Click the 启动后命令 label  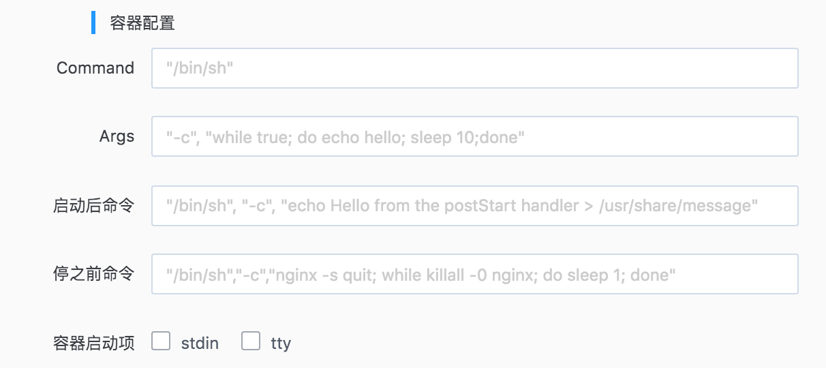[x=93, y=206]
